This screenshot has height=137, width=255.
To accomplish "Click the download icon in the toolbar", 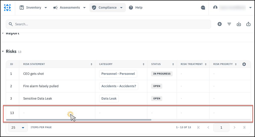I will tap(239, 24).
